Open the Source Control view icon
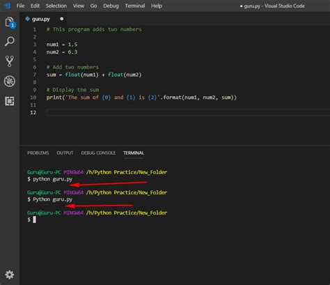This screenshot has height=285, width=330. click(10, 61)
